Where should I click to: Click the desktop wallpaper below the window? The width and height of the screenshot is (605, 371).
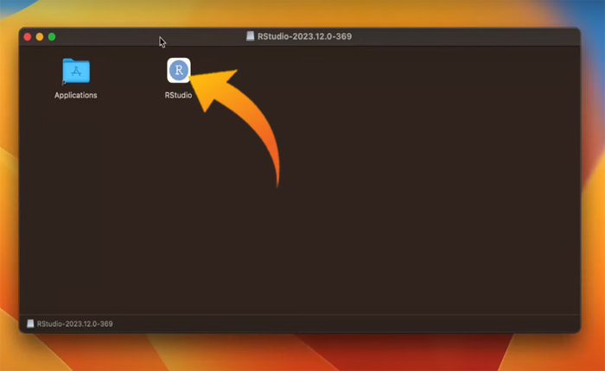pos(302,354)
